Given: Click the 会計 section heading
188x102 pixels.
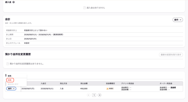Looking at the screenshot, I should [x=8, y=19].
